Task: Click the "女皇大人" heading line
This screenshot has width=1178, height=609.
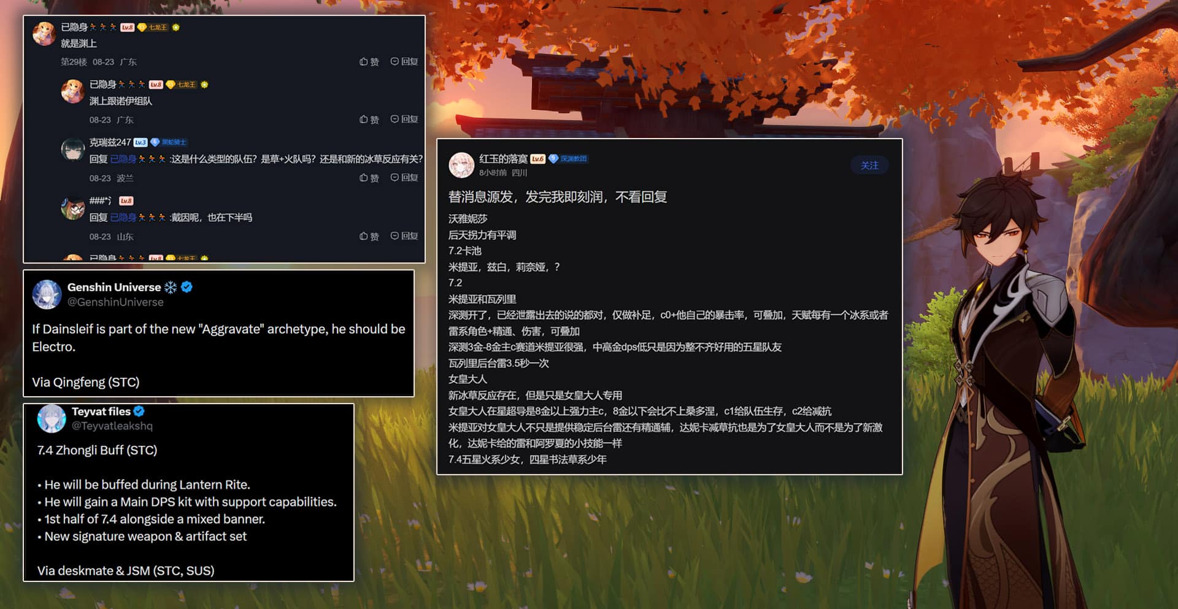Action: point(468,379)
